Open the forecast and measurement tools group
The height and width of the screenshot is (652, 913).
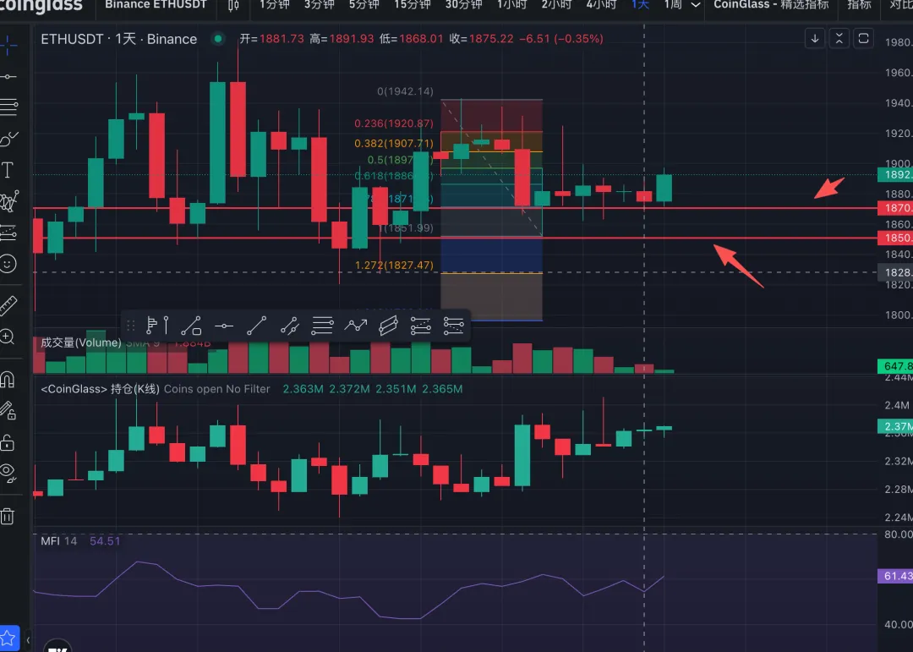tap(8, 233)
